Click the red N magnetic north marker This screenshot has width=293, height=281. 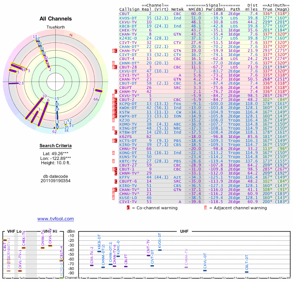point(71,35)
